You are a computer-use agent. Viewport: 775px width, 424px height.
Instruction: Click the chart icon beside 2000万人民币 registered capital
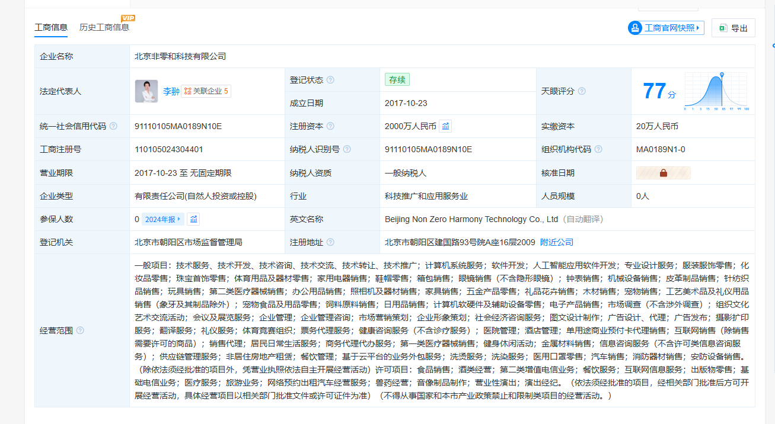pyautogui.click(x=445, y=126)
